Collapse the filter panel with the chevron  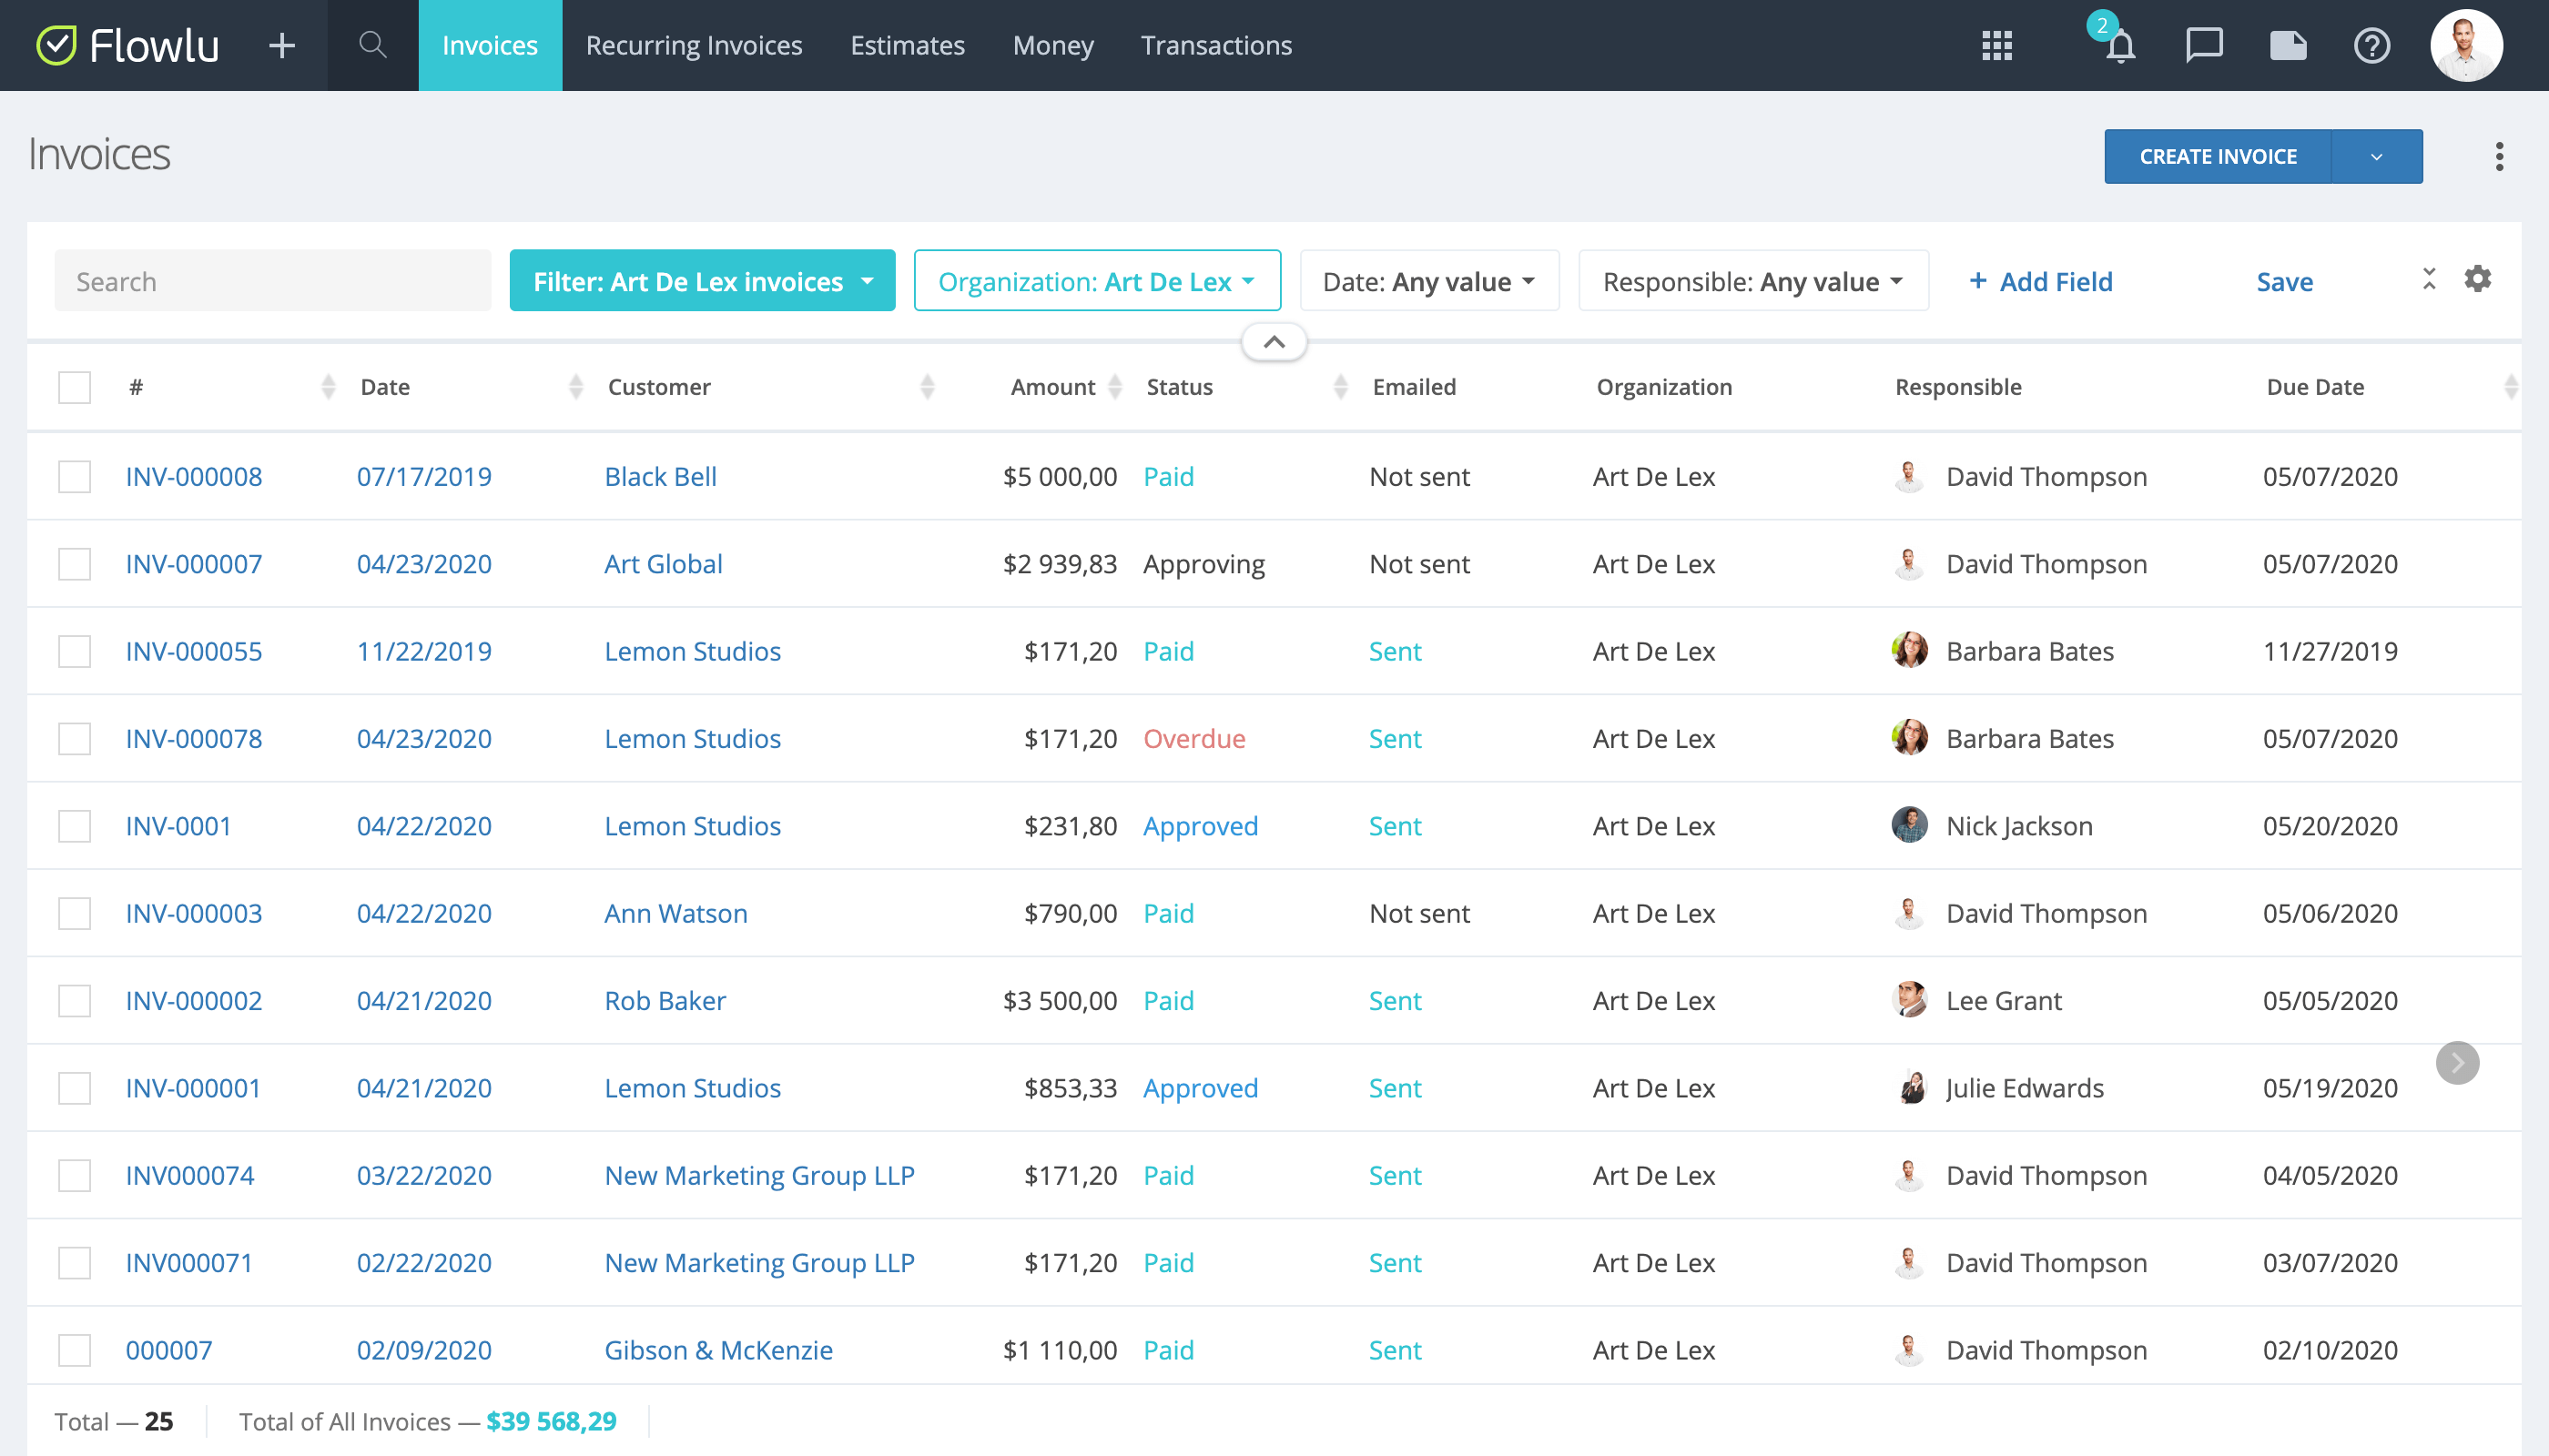click(1274, 341)
